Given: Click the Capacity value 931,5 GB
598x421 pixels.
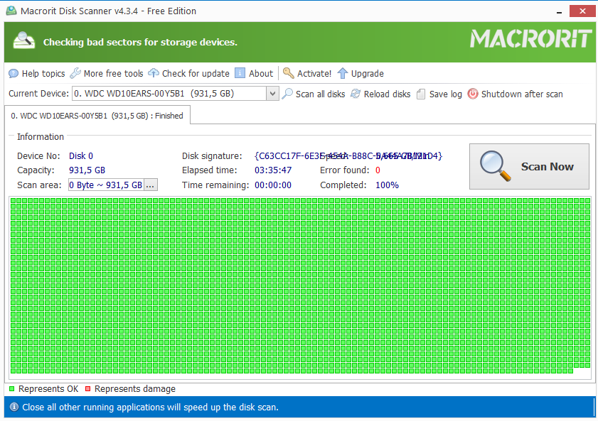Looking at the screenshot, I should [87, 170].
